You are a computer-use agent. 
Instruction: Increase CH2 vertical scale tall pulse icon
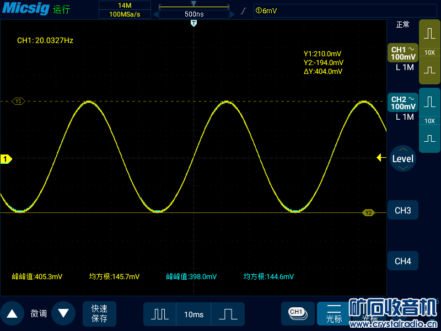pos(429,102)
